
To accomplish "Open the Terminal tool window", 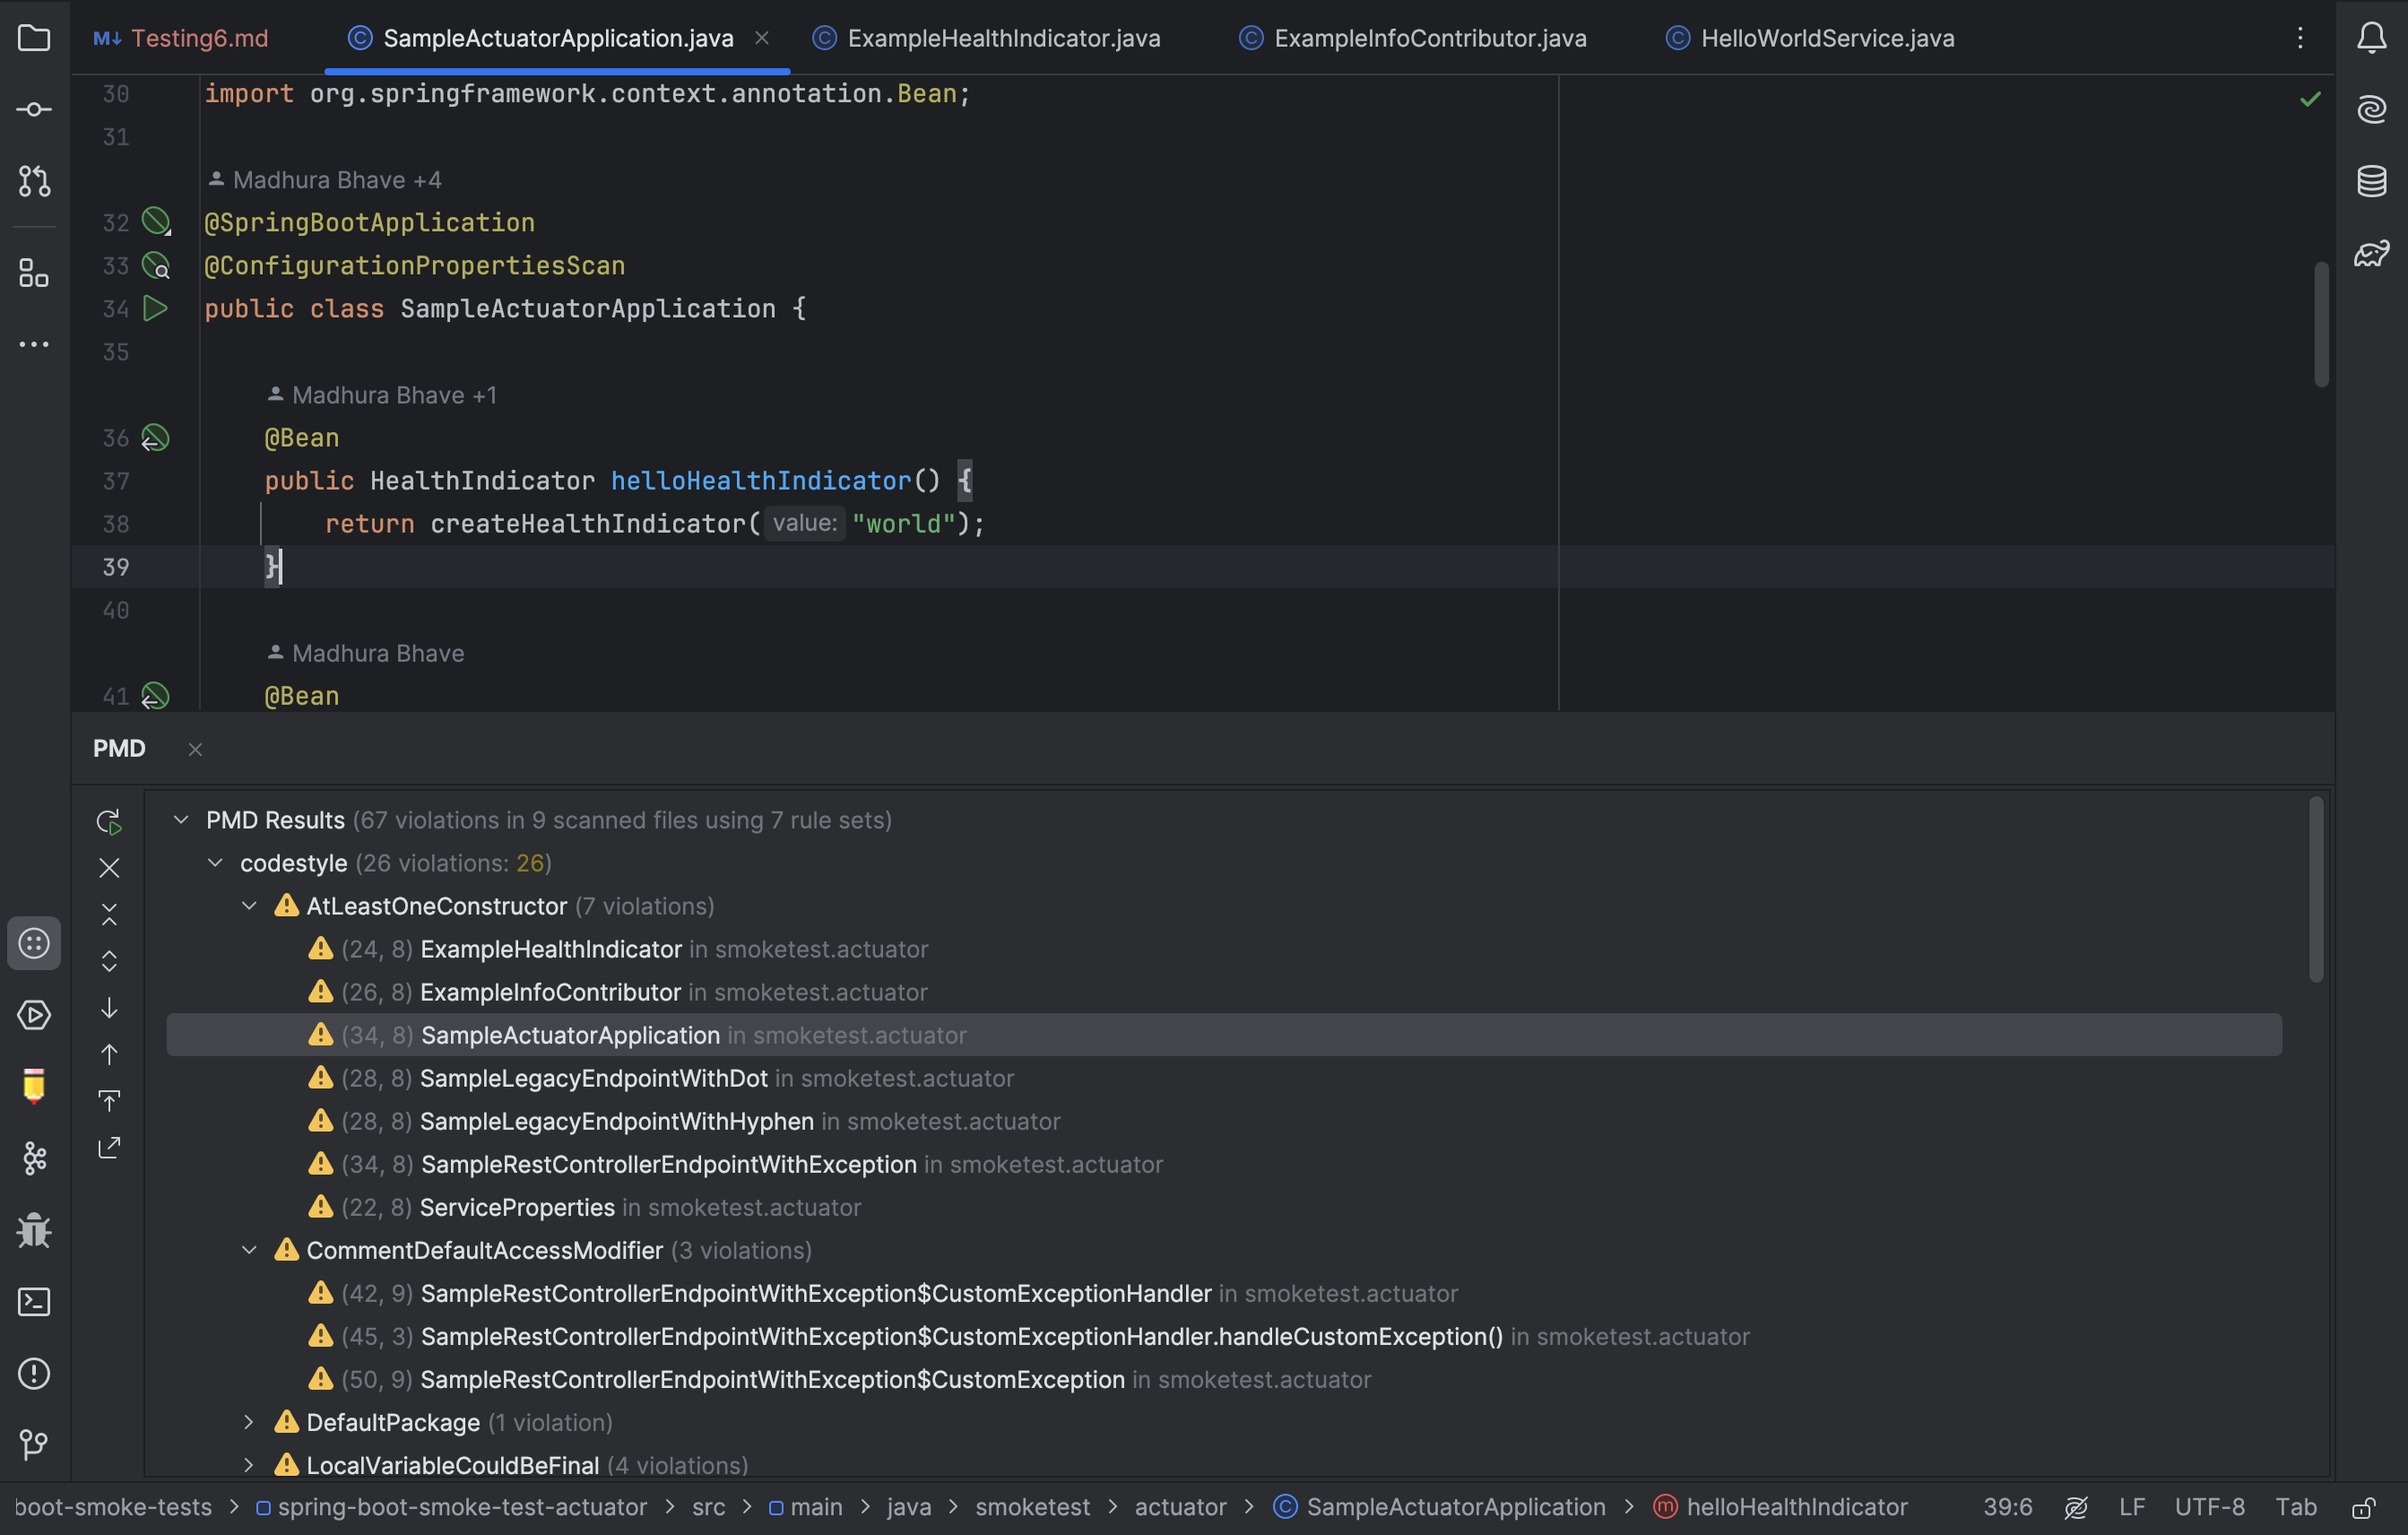I will tap(34, 1302).
